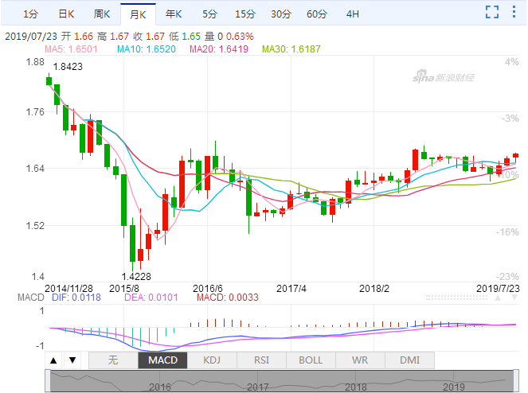The height and width of the screenshot is (393, 528).
Task: Click 2016 on the timeline navigator
Action: (160, 387)
